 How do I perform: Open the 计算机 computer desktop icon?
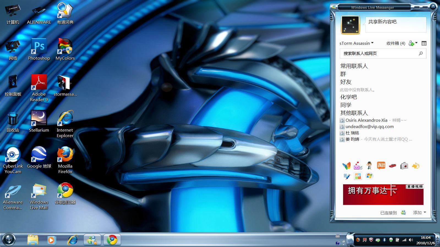[x=13, y=14]
